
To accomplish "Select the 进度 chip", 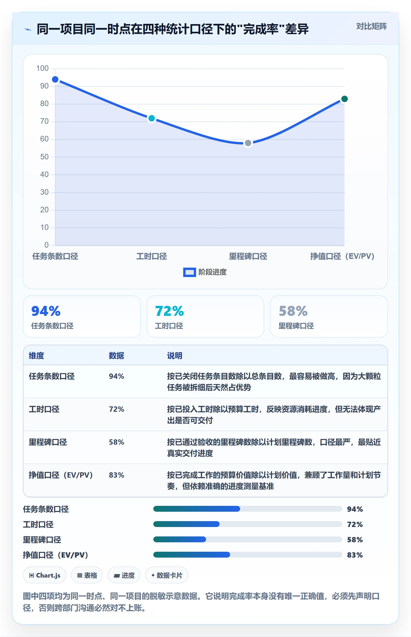I will 124,575.
